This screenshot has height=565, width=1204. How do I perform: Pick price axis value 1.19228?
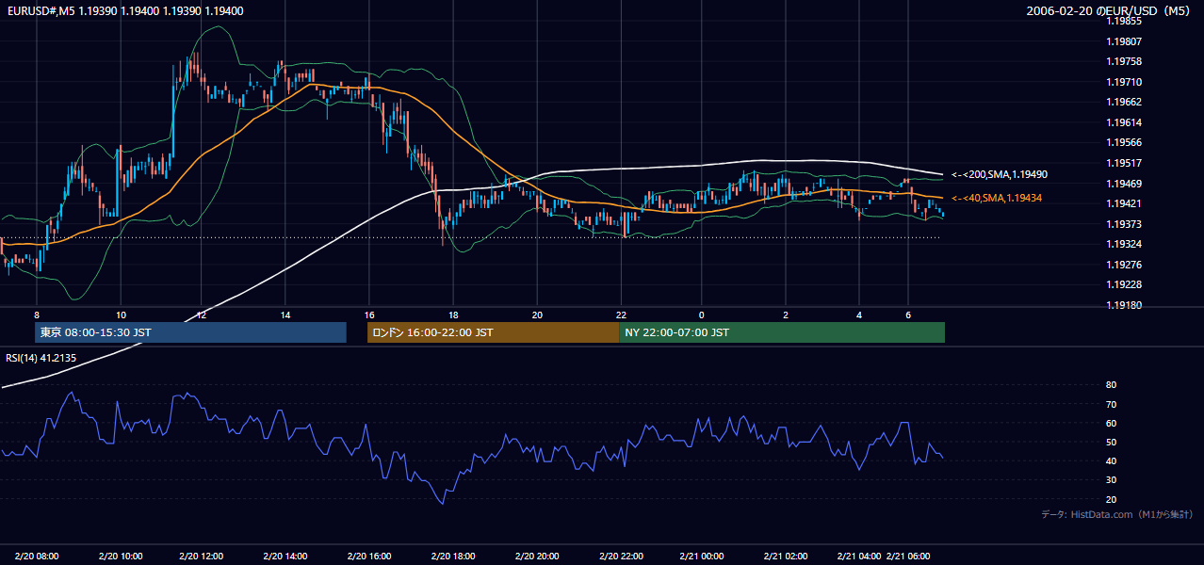[1124, 284]
